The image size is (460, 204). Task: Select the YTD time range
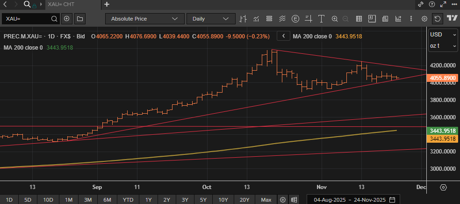[x=128, y=200]
